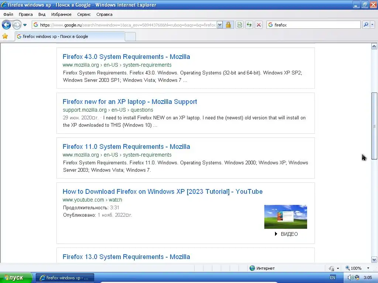This screenshot has height=283, width=378.
Task: Open Firefox 13.0 System Requirements result
Action: pyautogui.click(x=126, y=257)
